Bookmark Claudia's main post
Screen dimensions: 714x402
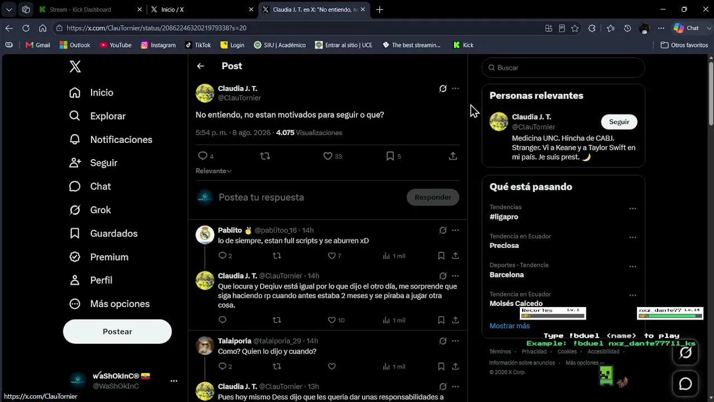(x=390, y=156)
